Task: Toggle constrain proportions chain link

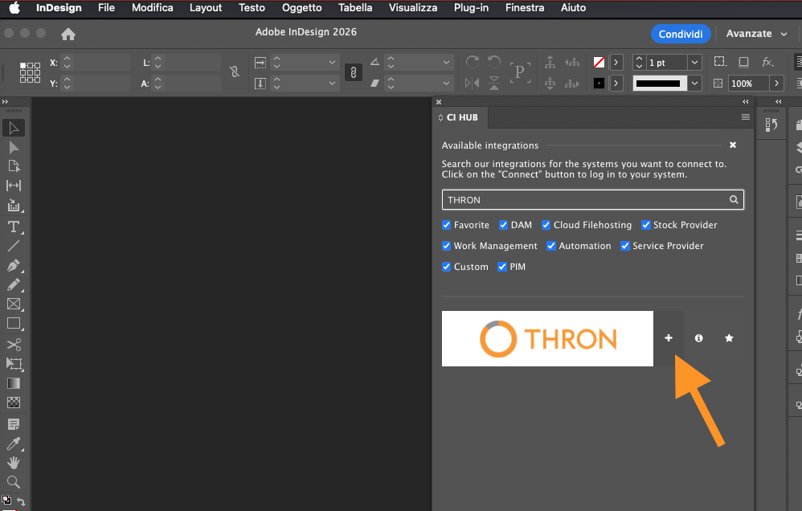Action: tap(354, 72)
